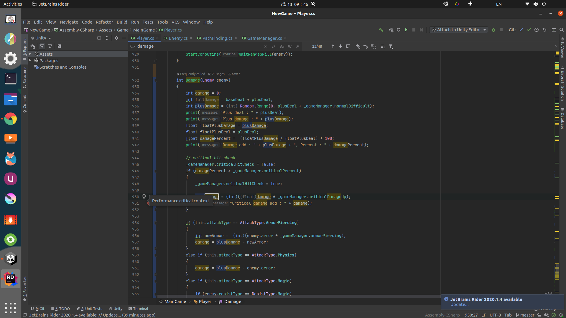Debug with the green bug icon
This screenshot has width=566, height=318.
pyautogui.click(x=493, y=30)
